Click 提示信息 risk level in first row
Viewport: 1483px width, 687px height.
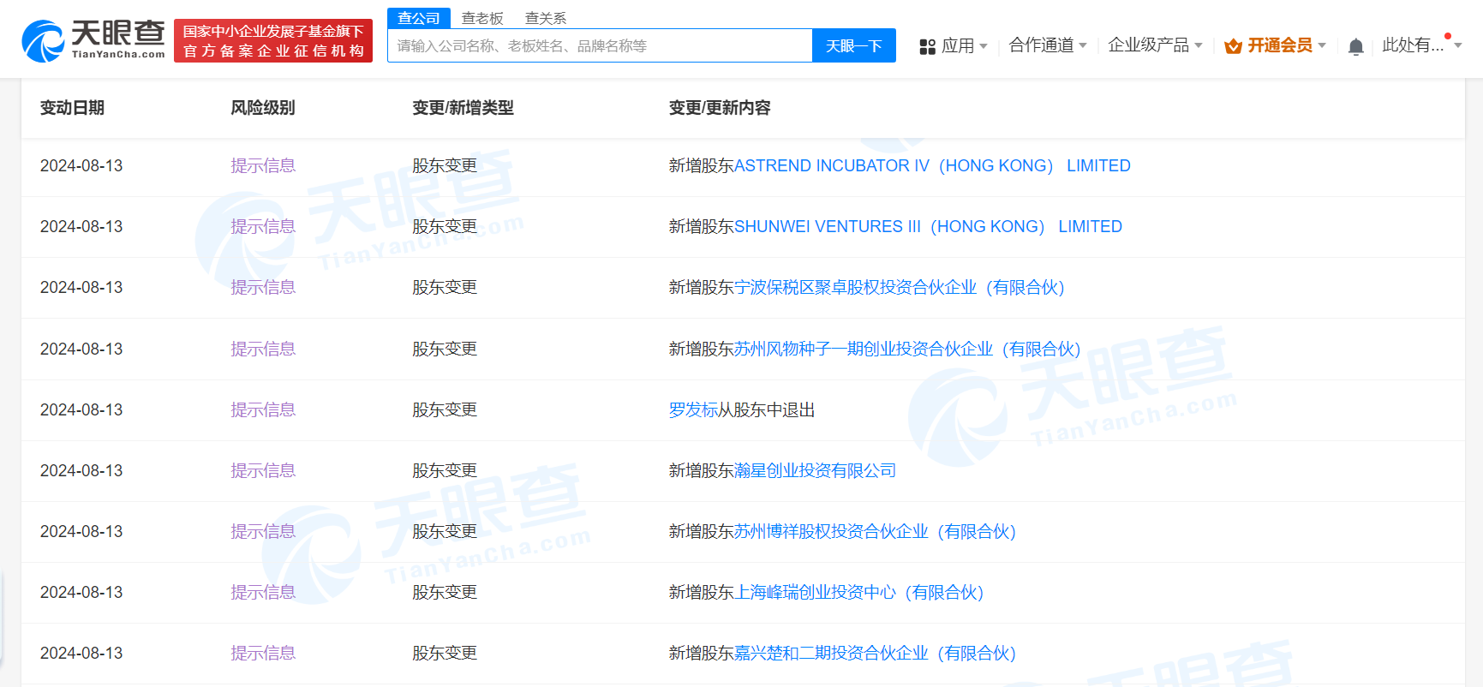[263, 166]
